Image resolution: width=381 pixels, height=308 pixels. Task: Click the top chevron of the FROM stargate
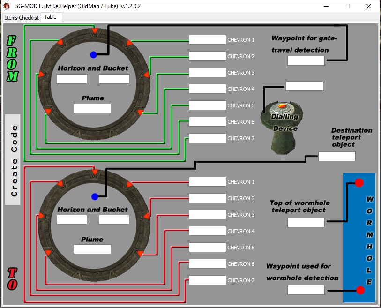click(95, 31)
